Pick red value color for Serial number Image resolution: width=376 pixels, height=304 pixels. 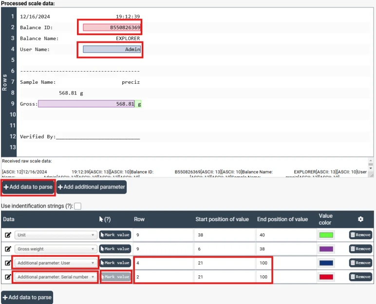[326, 277]
